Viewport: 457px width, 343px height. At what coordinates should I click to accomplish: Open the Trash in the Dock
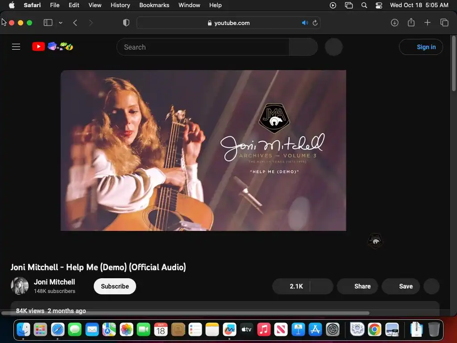(434, 330)
